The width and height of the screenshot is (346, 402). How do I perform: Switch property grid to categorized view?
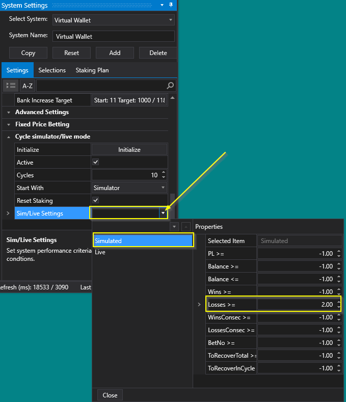click(10, 86)
